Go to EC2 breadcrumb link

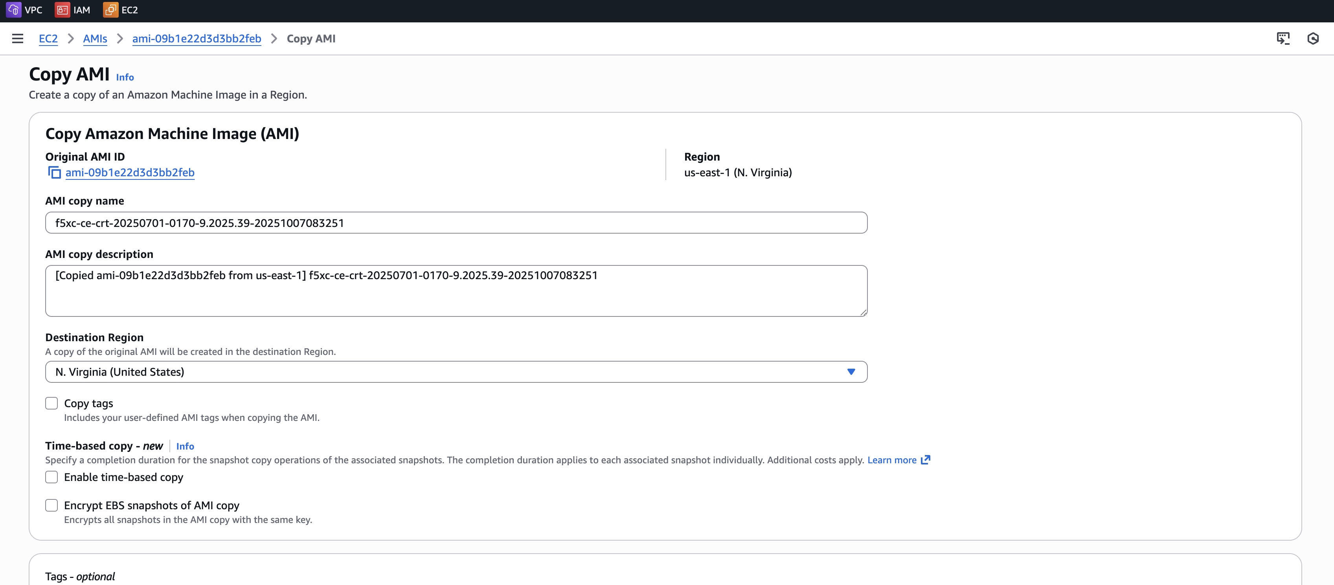pyautogui.click(x=48, y=39)
